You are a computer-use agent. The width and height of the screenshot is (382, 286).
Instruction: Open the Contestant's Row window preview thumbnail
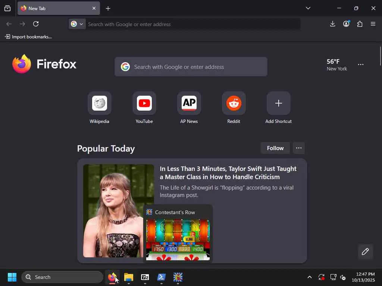pos(178,240)
